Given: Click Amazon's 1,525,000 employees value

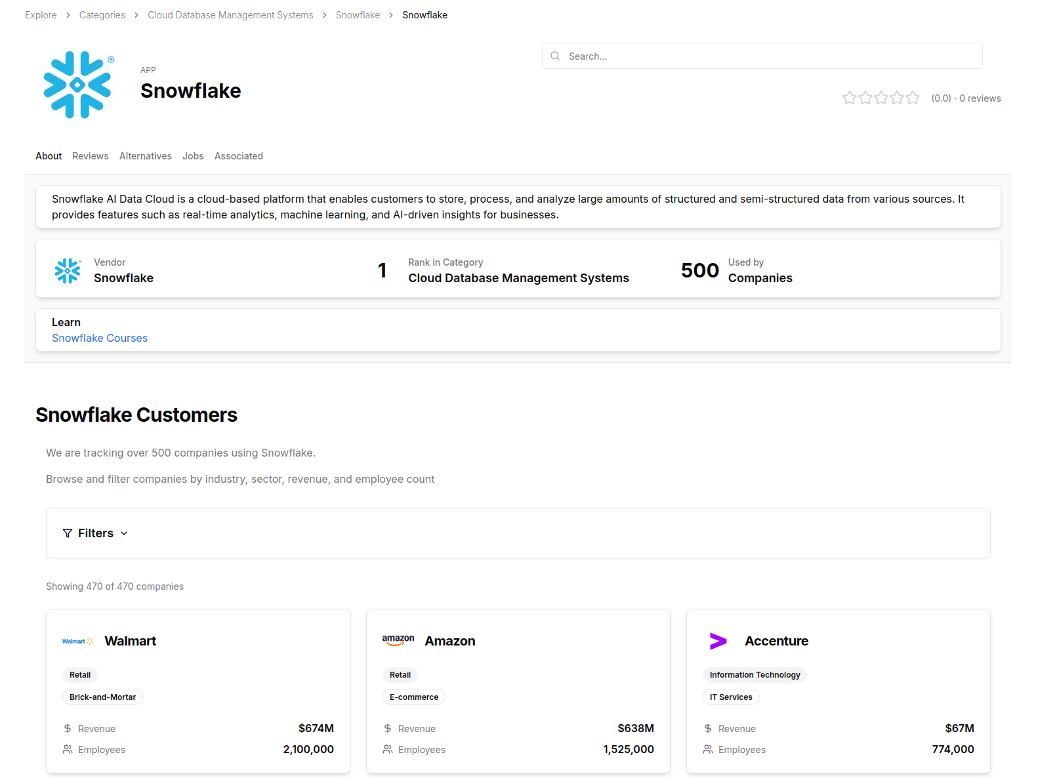Looking at the screenshot, I should click(x=629, y=749).
